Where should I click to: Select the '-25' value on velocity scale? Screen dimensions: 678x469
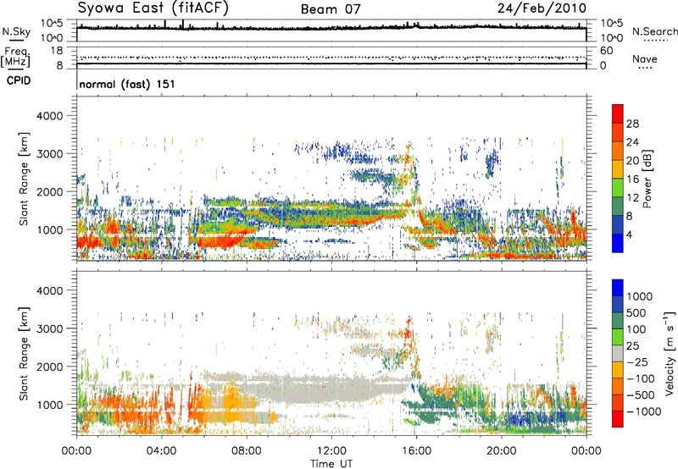click(637, 362)
